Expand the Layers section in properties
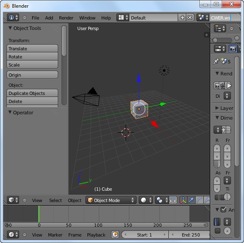The height and width of the screenshot is (243, 244). tap(217, 108)
